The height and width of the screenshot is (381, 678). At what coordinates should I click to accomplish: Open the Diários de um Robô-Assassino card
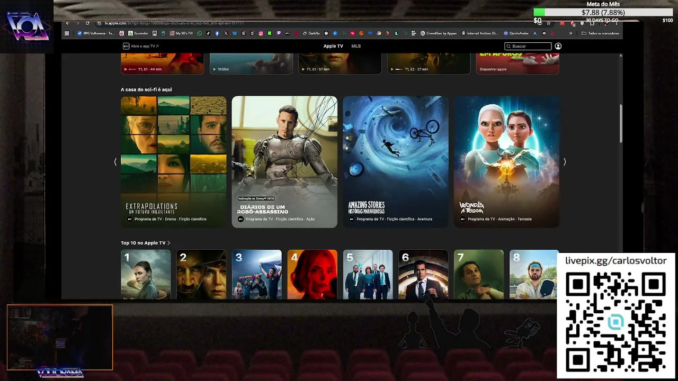(284, 162)
